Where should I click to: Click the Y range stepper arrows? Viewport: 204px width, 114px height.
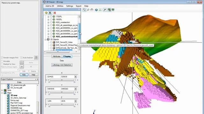pyautogui.click(x=76, y=89)
